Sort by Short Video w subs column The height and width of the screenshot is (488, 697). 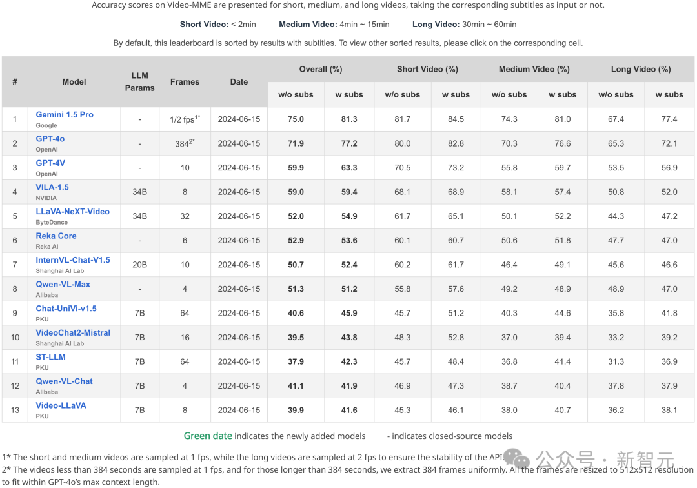[456, 95]
